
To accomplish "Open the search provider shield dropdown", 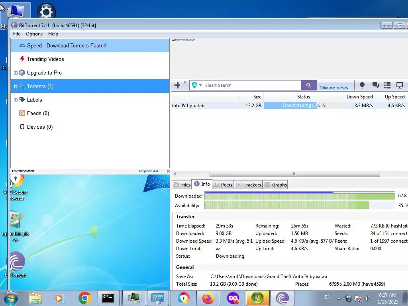I will pyautogui.click(x=197, y=85).
